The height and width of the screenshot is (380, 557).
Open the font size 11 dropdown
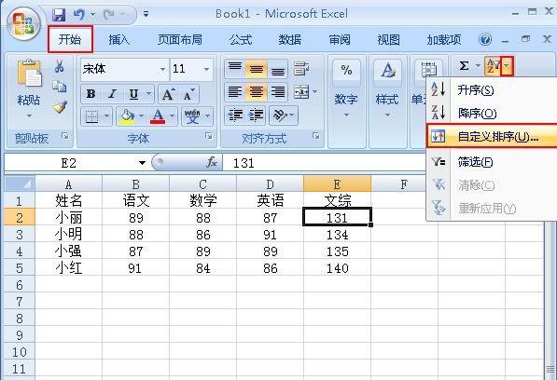(x=206, y=69)
